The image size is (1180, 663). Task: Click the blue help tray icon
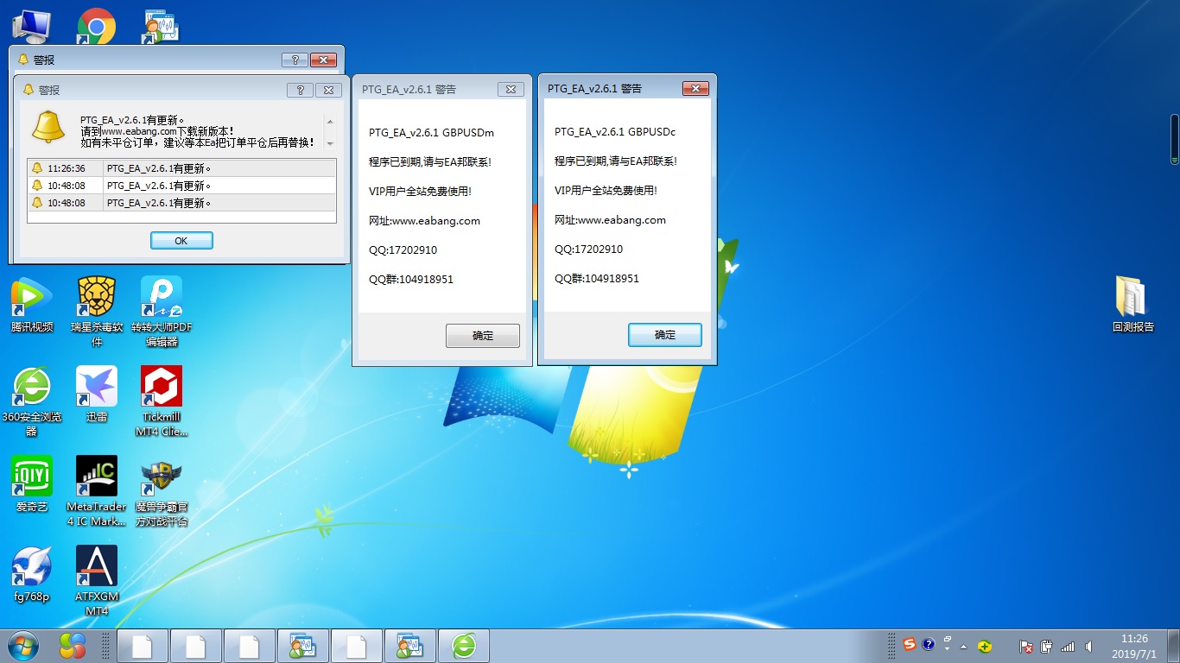click(x=929, y=645)
